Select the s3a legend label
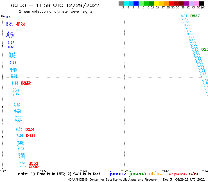208x182 pixels. point(193,174)
